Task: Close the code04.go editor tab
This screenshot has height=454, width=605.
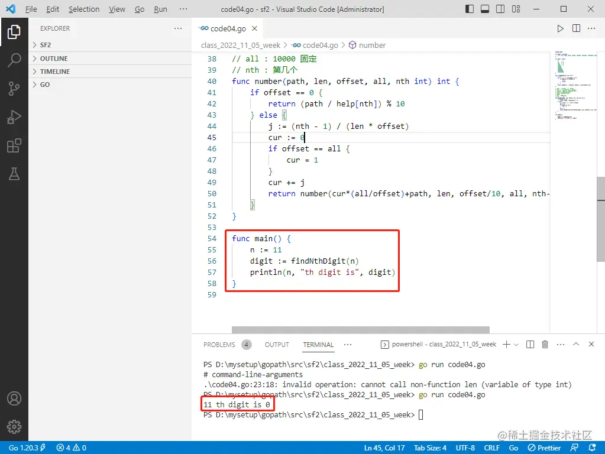Action: click(x=254, y=28)
